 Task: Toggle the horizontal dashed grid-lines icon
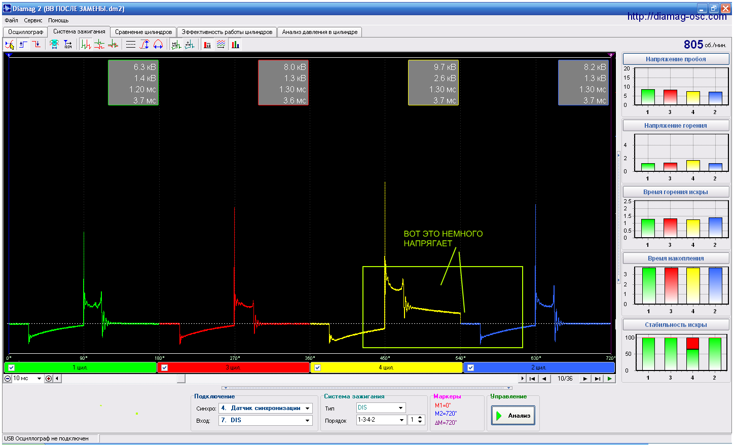click(x=131, y=45)
